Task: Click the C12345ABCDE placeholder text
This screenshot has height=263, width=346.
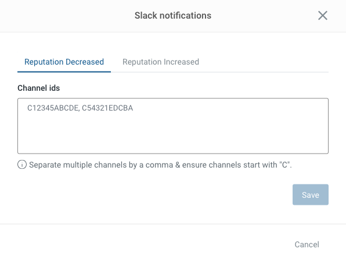Action: [53, 108]
